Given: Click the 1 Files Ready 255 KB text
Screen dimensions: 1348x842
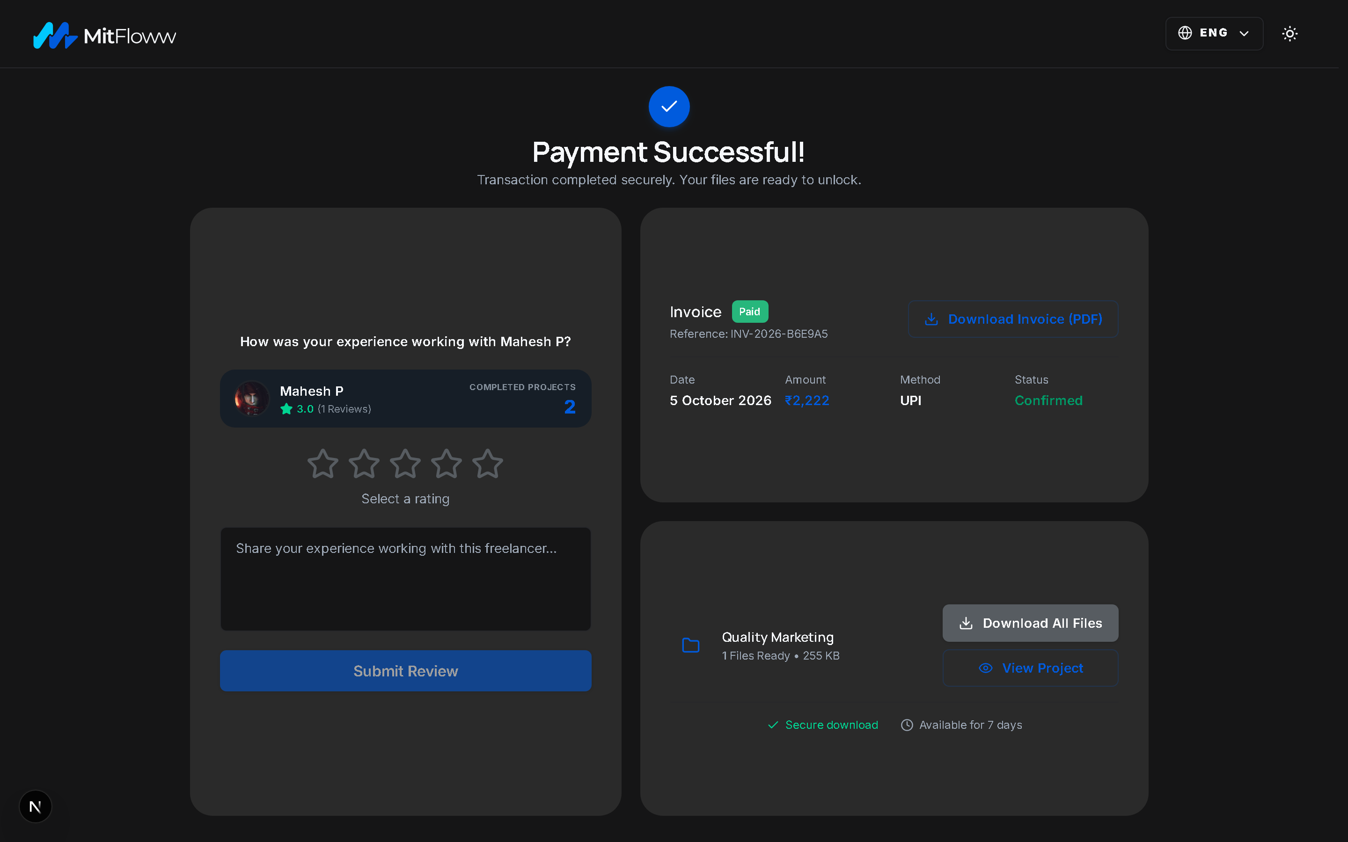Looking at the screenshot, I should (780, 656).
